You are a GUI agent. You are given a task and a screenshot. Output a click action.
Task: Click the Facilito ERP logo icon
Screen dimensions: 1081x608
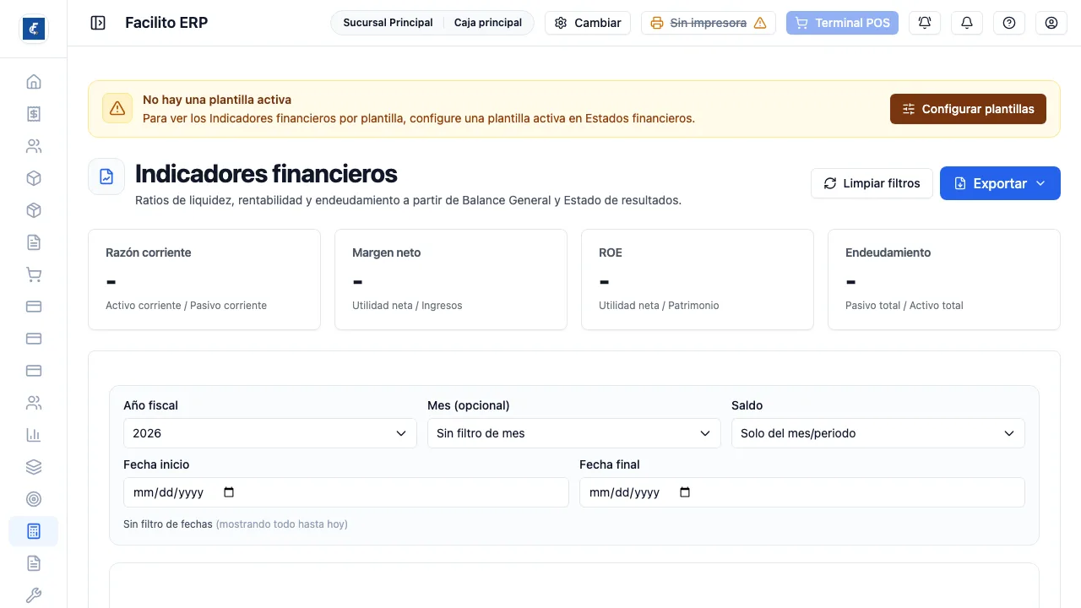(34, 29)
